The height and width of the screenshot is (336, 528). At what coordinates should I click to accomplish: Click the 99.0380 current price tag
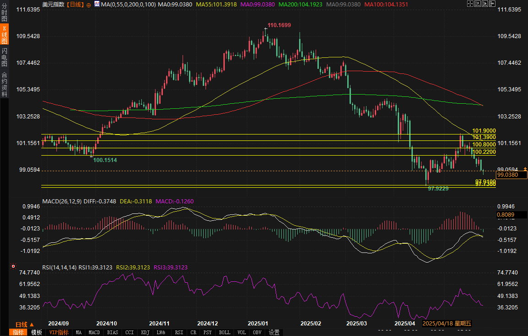[511, 174]
